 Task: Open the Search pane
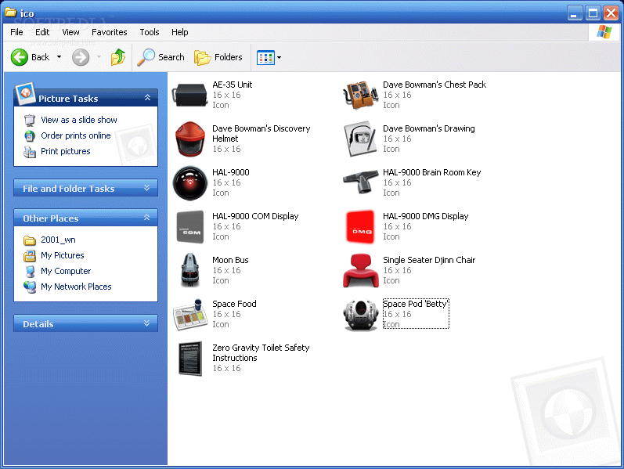pyautogui.click(x=161, y=57)
